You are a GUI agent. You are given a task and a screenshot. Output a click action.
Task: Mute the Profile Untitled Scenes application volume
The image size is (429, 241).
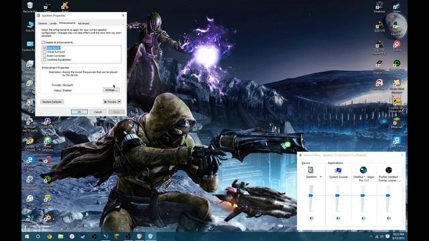tap(389, 218)
